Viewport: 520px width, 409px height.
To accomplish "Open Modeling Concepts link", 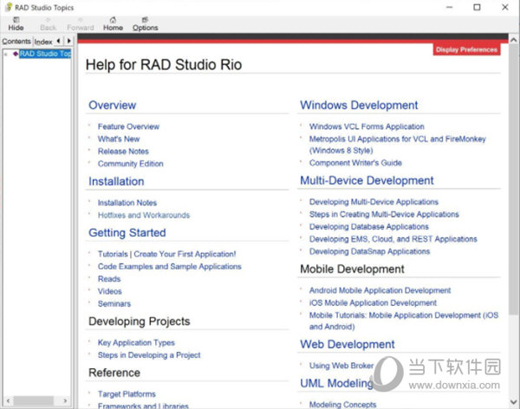I will coord(342,405).
